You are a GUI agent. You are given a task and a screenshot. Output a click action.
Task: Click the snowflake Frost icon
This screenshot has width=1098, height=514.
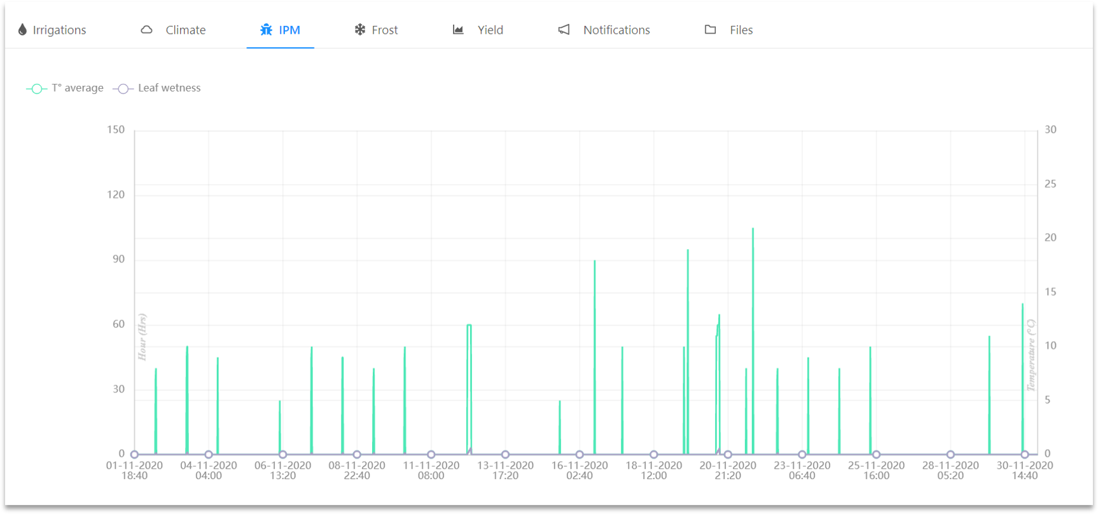coord(360,30)
